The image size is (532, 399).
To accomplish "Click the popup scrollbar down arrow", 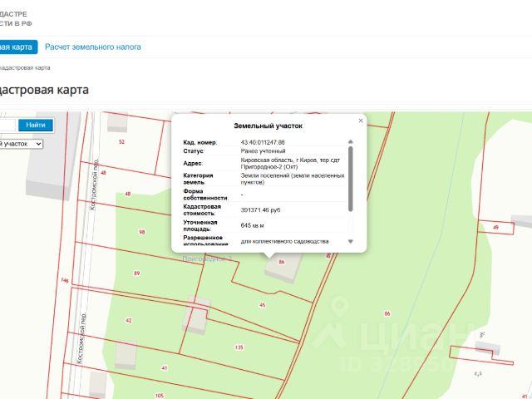I will coord(351,241).
